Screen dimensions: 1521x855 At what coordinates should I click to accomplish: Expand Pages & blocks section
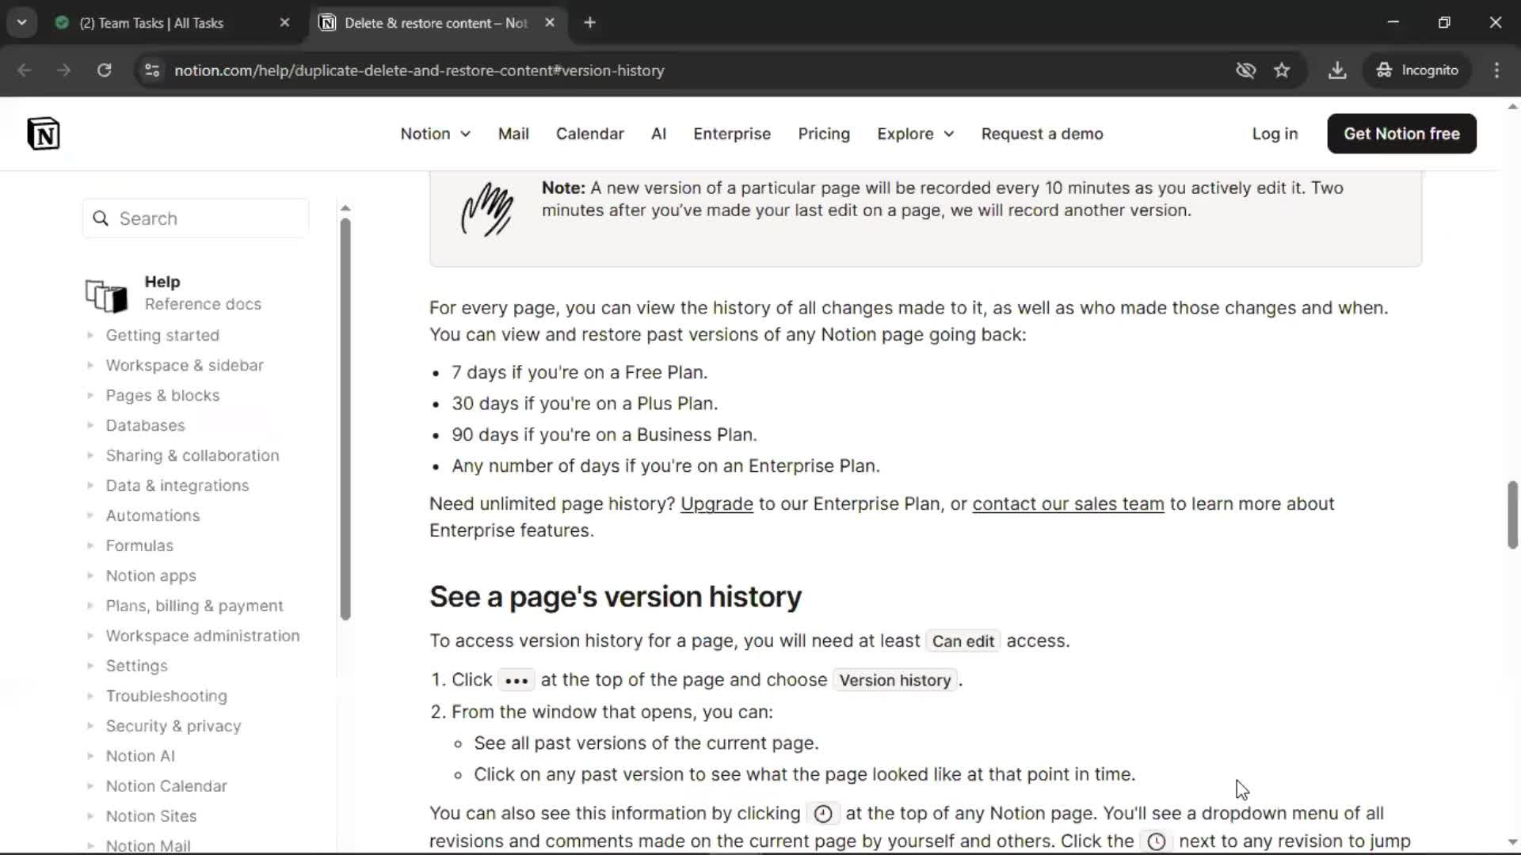coord(162,396)
